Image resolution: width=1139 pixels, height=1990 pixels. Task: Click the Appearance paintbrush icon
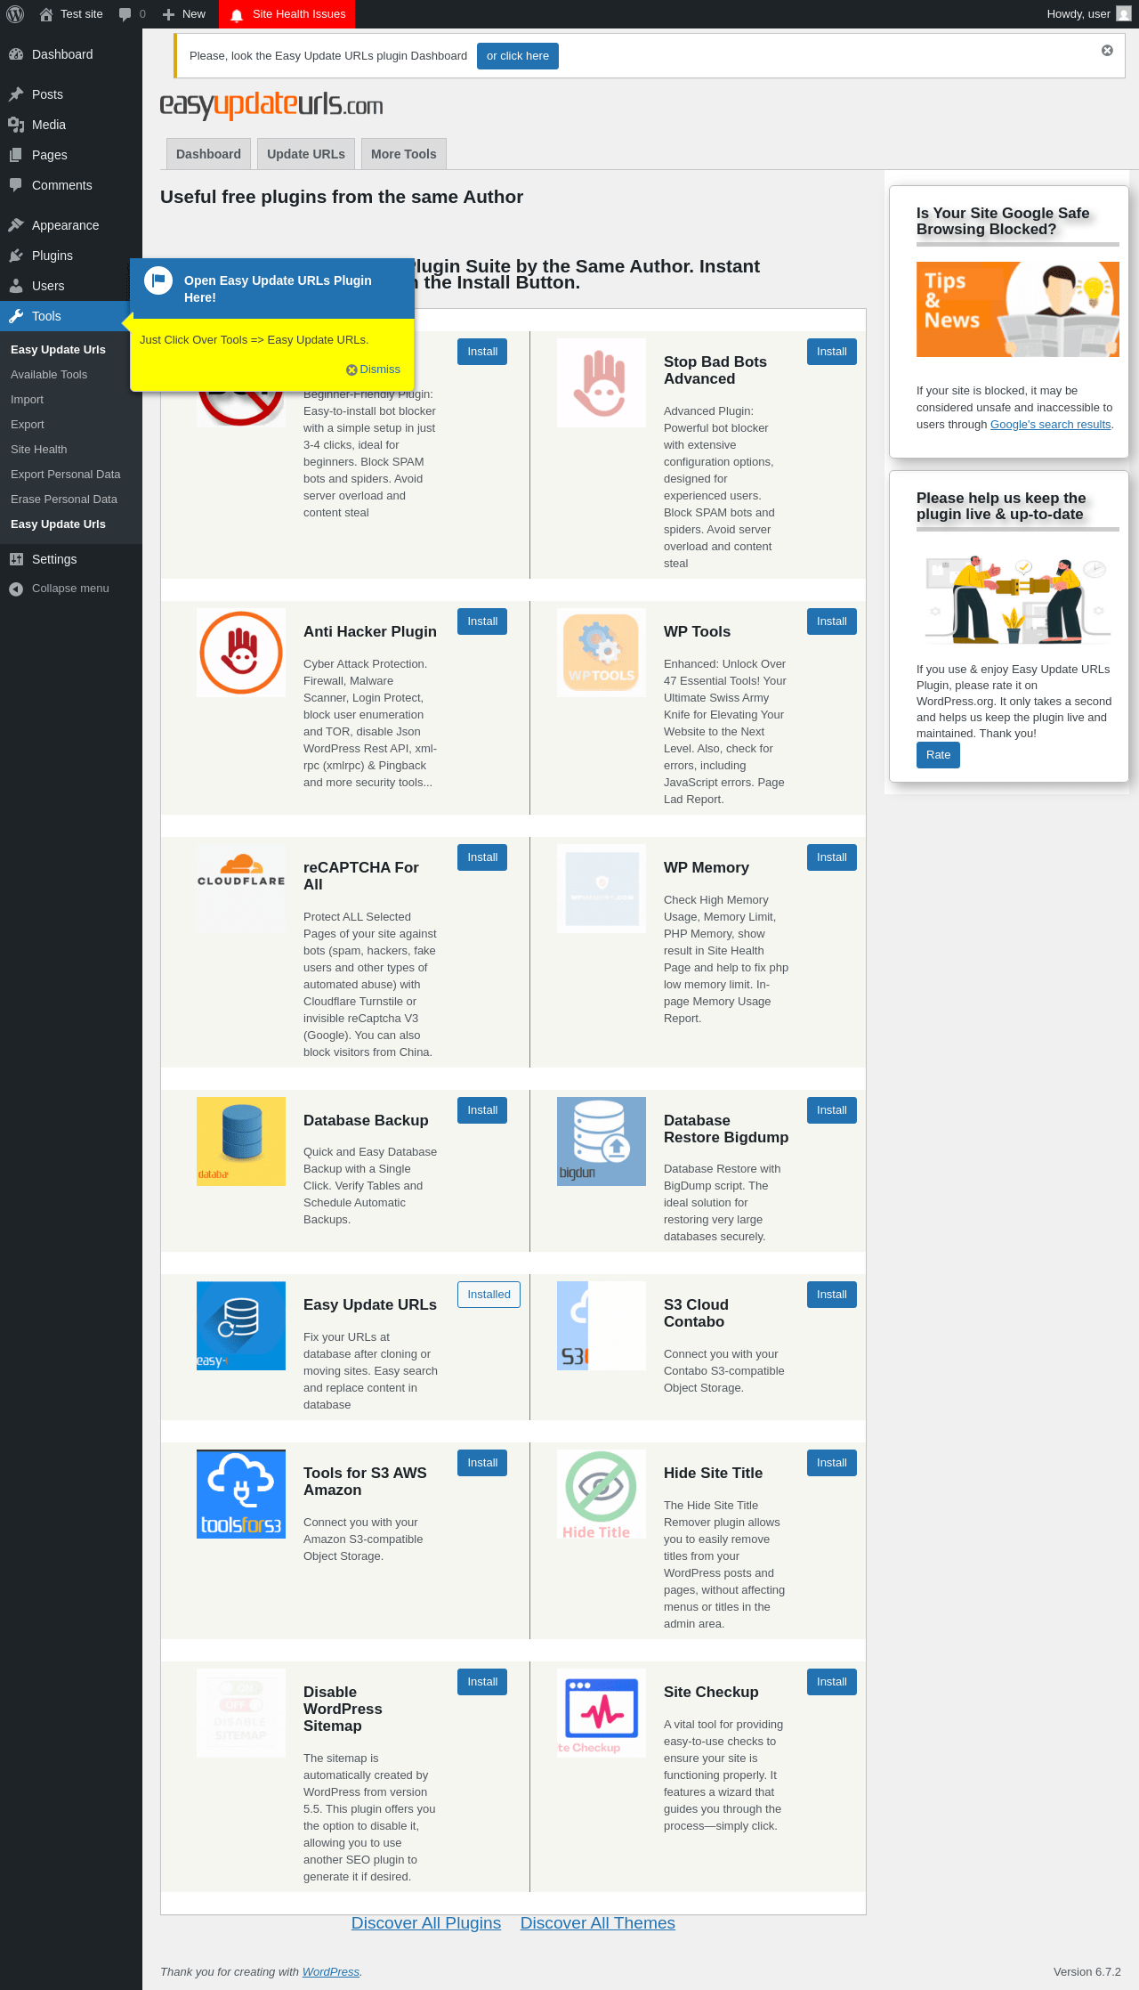[x=16, y=225]
